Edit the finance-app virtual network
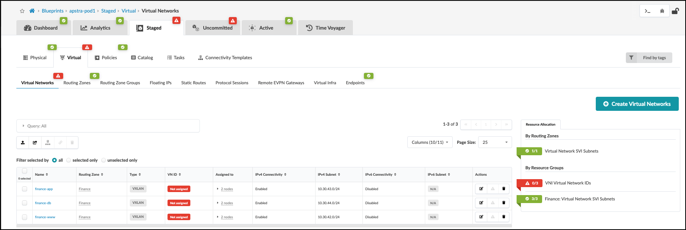 481,189
